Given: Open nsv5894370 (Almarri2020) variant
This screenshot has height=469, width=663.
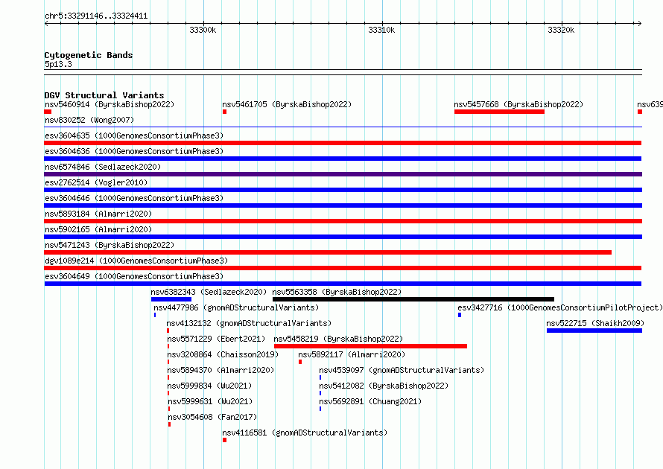Looking at the screenshot, I should (221, 370).
